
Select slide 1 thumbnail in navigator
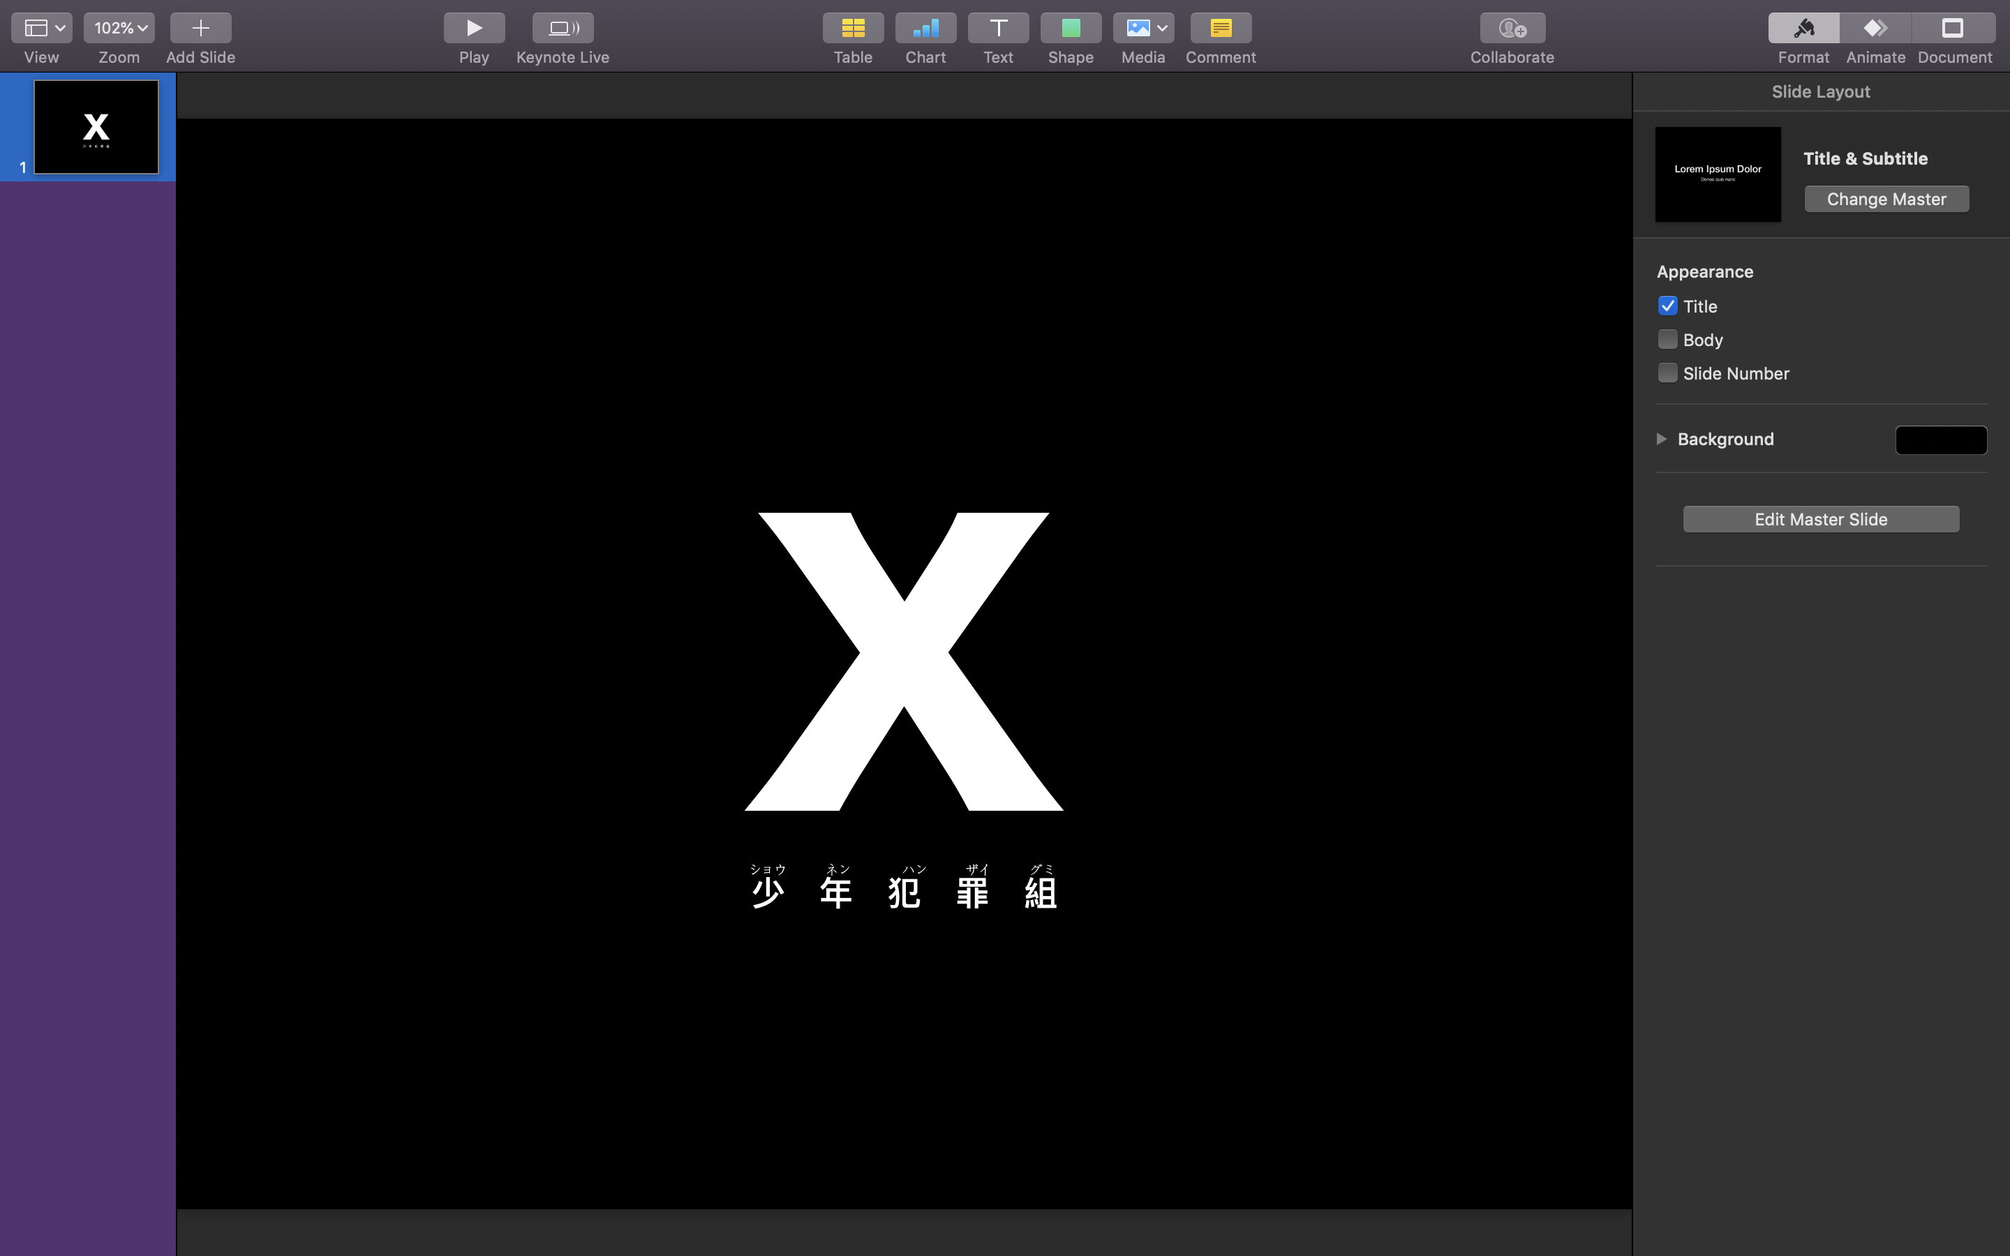click(x=96, y=126)
